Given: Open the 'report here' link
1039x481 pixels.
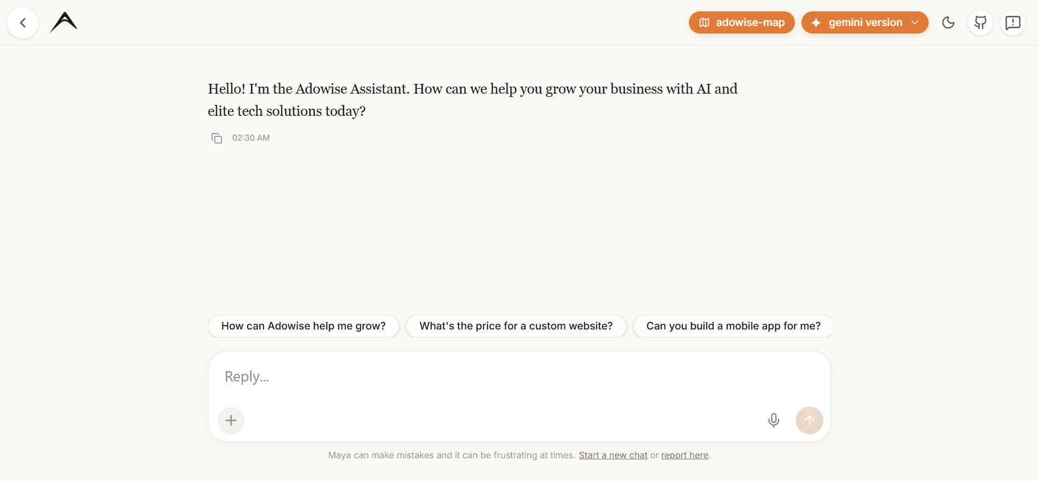Looking at the screenshot, I should [x=685, y=456].
